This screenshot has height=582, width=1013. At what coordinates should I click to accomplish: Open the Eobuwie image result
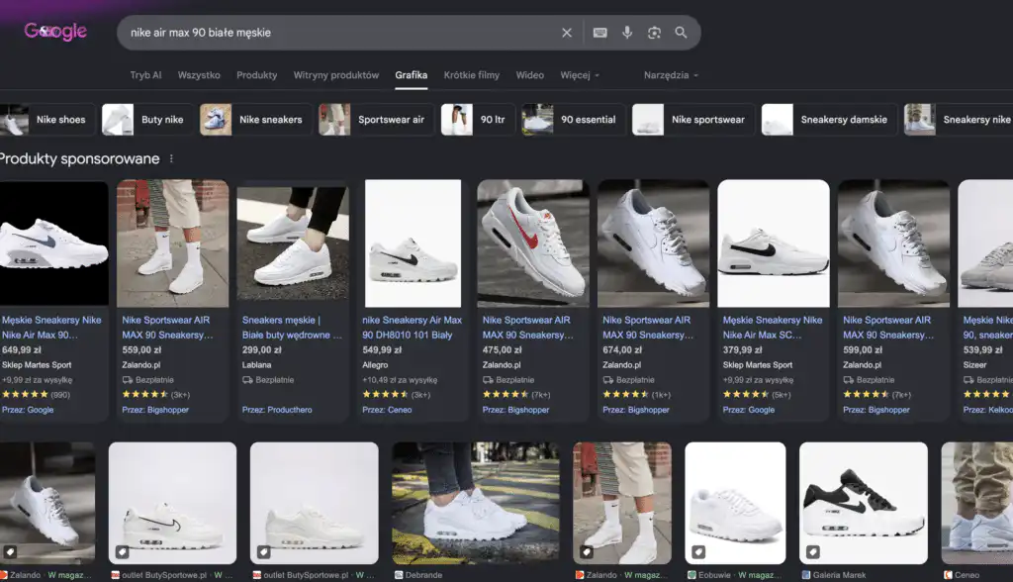735,503
